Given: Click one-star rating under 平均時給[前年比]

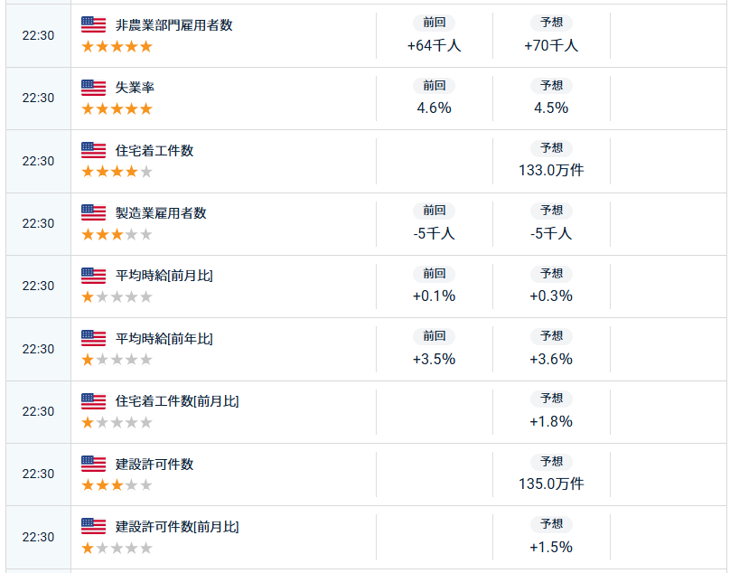Looking at the screenshot, I should [117, 360].
